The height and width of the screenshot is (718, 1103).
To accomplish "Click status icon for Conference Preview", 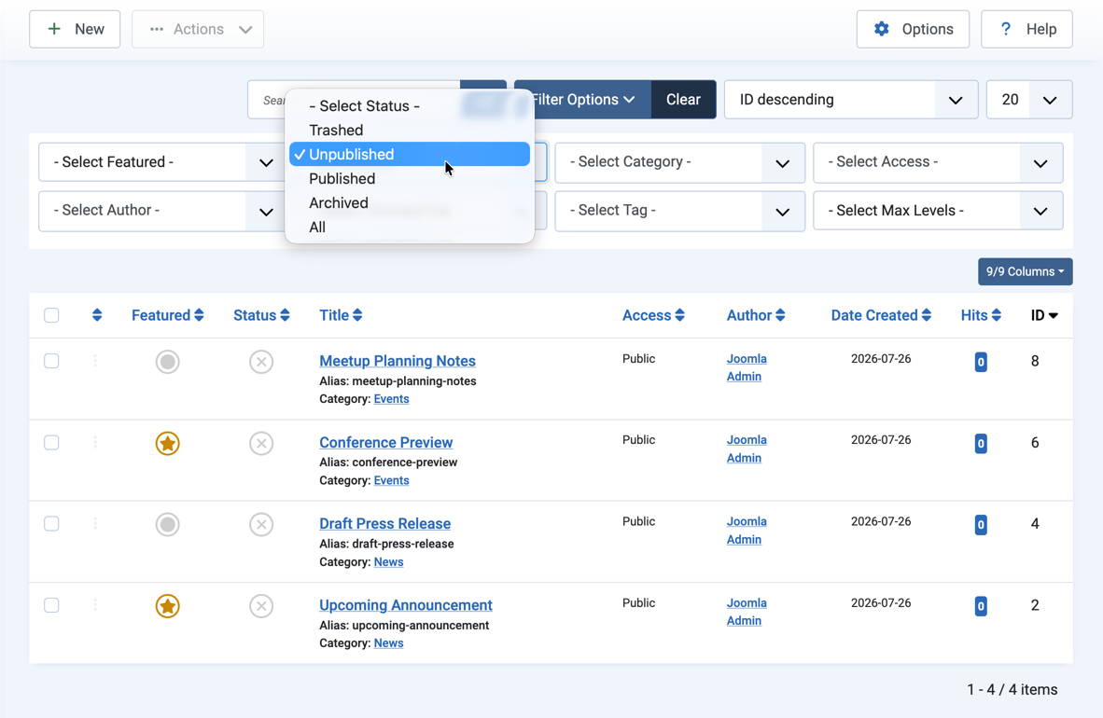I will [261, 443].
